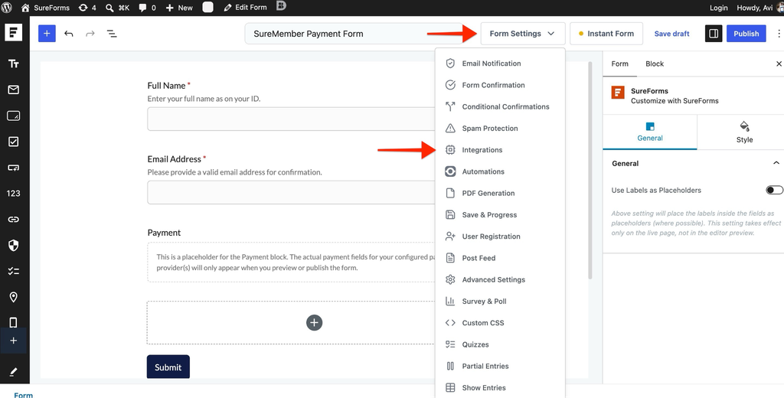This screenshot has height=398, width=784.
Task: Undo the last change
Action: 68,34
